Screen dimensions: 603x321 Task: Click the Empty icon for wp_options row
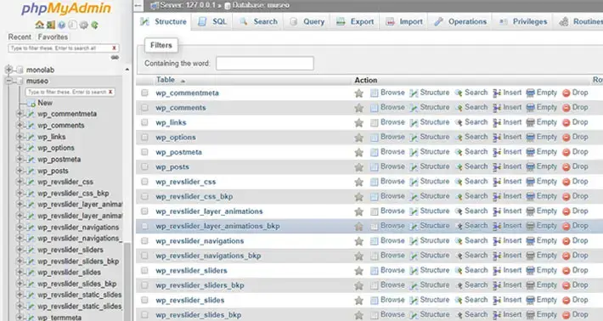coord(530,138)
